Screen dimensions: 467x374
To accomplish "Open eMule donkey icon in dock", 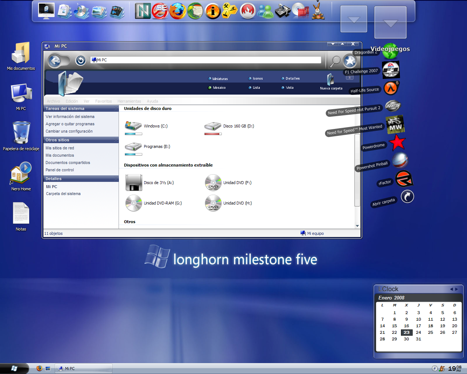I will (x=318, y=11).
